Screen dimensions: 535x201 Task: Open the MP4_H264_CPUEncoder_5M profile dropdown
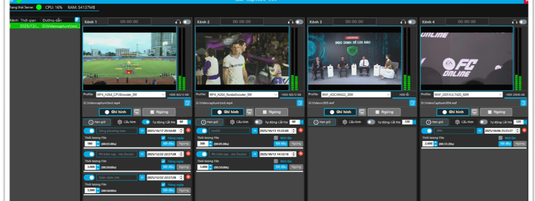click(130, 94)
